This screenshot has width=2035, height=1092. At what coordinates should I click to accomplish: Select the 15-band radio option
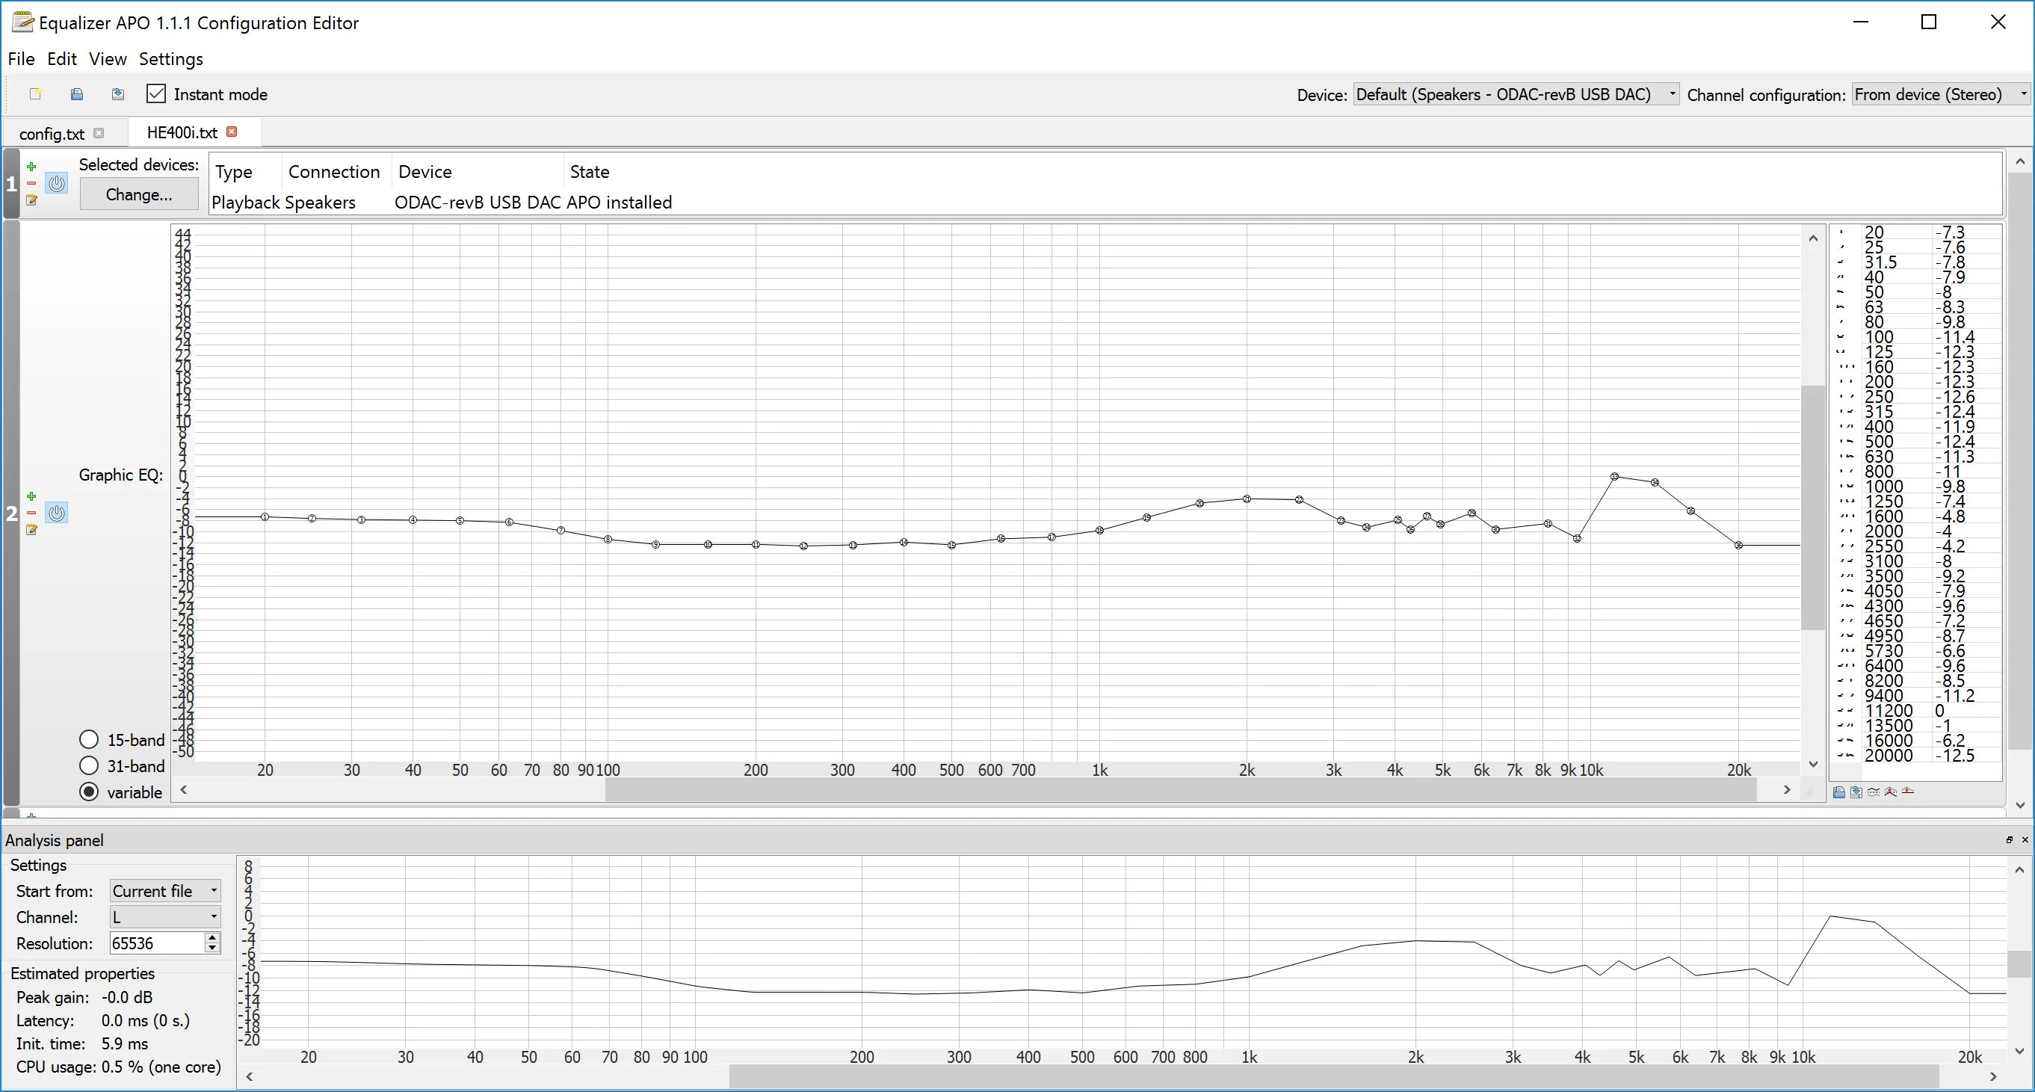coord(89,740)
